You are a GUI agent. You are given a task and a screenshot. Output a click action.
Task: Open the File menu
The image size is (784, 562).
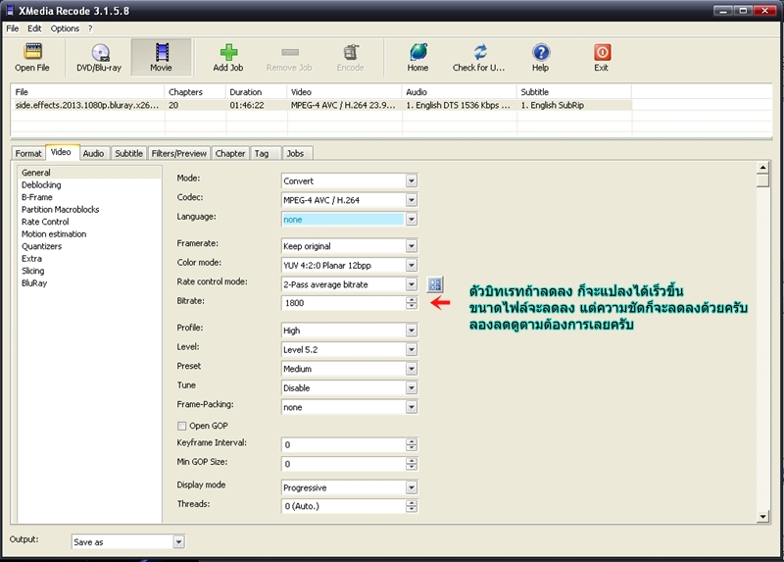point(13,28)
